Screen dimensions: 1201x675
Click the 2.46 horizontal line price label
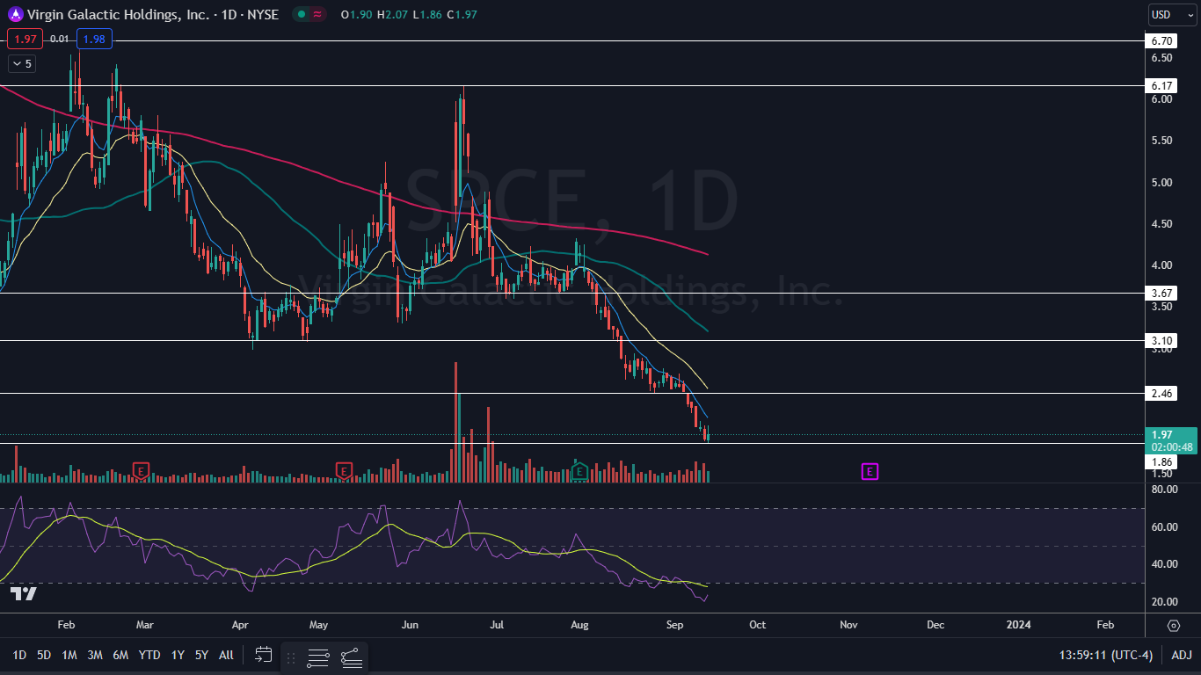[x=1161, y=393]
